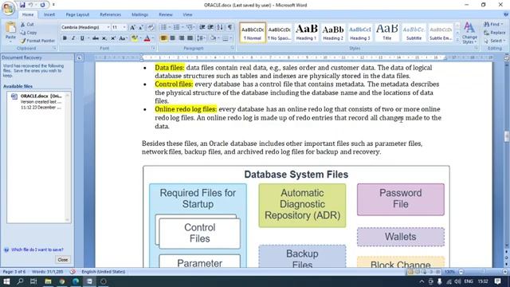
Task: Apply superscript formatting
Action: pyautogui.click(x=113, y=38)
